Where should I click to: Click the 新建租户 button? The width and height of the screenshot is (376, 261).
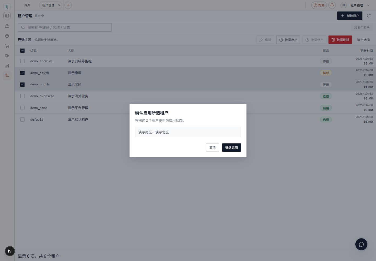coord(350,16)
